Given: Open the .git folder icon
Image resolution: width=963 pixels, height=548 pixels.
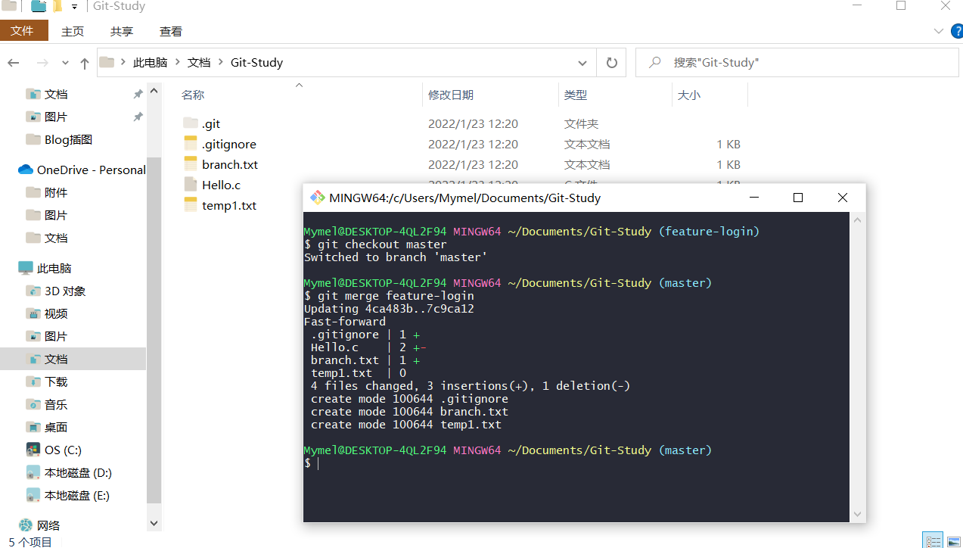Looking at the screenshot, I should pyautogui.click(x=191, y=123).
